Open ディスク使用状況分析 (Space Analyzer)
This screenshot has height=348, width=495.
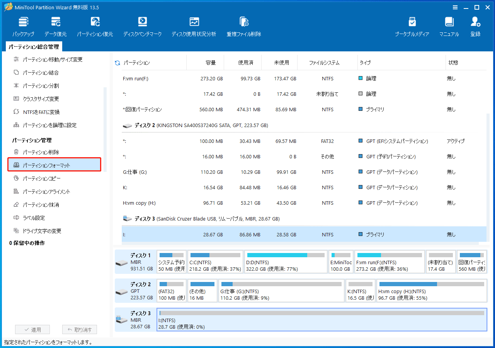point(194,25)
